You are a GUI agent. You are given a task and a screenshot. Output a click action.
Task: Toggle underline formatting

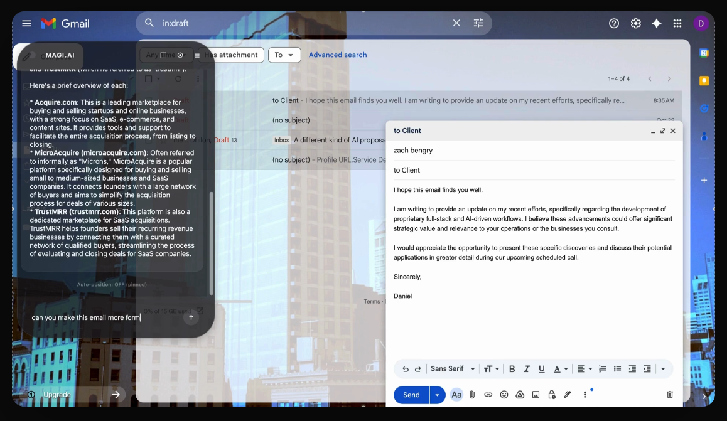pyautogui.click(x=541, y=369)
